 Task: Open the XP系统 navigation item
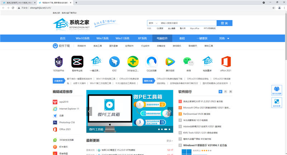142,38
